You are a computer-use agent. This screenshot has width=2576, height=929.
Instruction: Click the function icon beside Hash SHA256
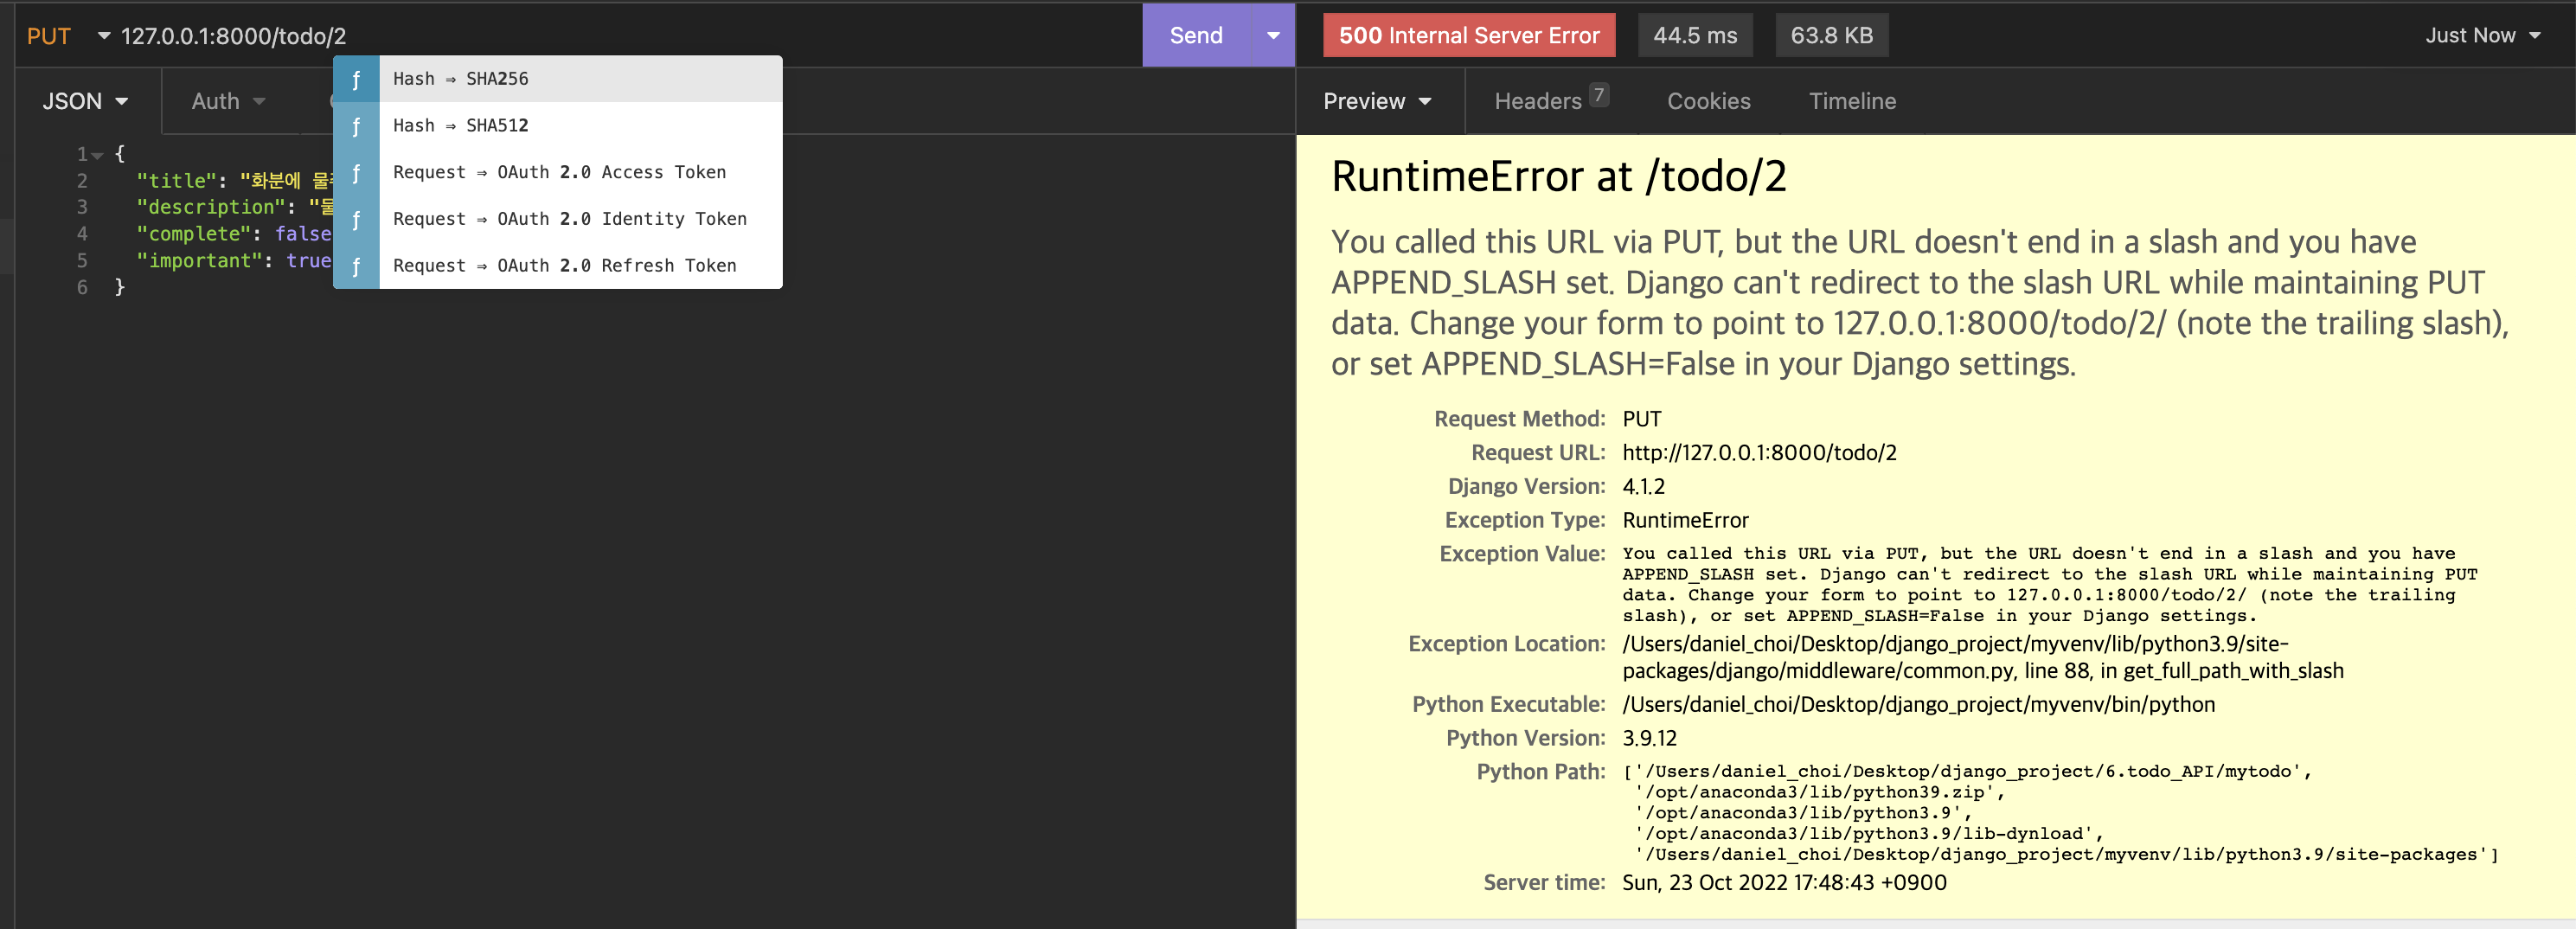pos(356,79)
